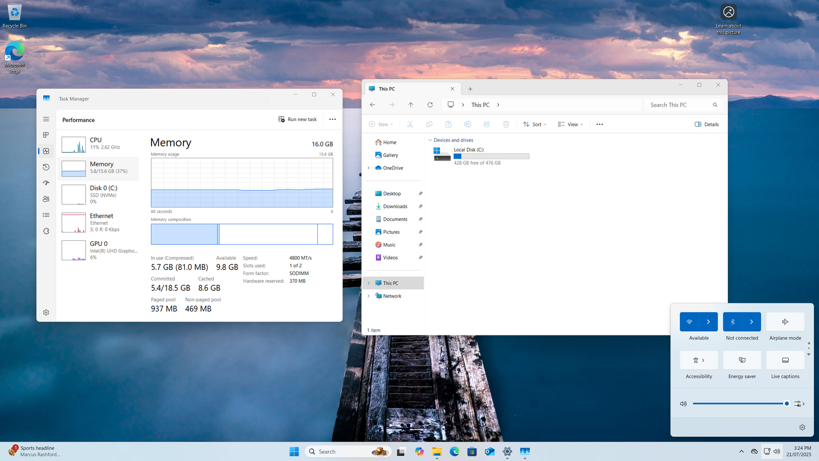The height and width of the screenshot is (461, 819).
Task: Click the Refresh icon in File Explorer
Action: click(x=430, y=105)
